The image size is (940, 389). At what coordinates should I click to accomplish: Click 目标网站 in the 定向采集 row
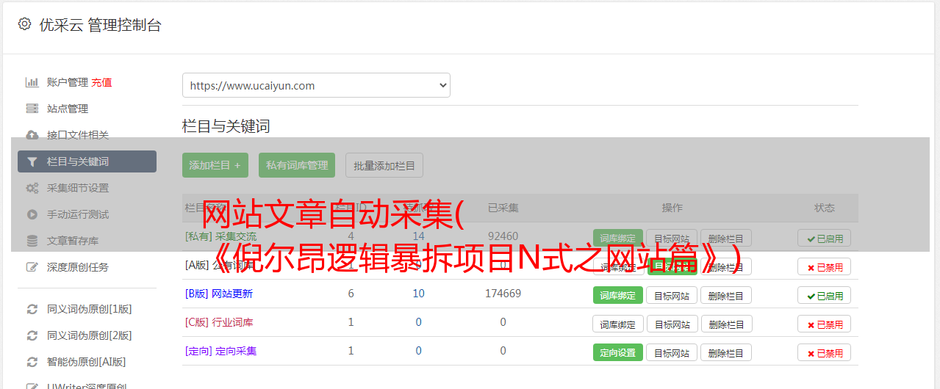coord(672,352)
